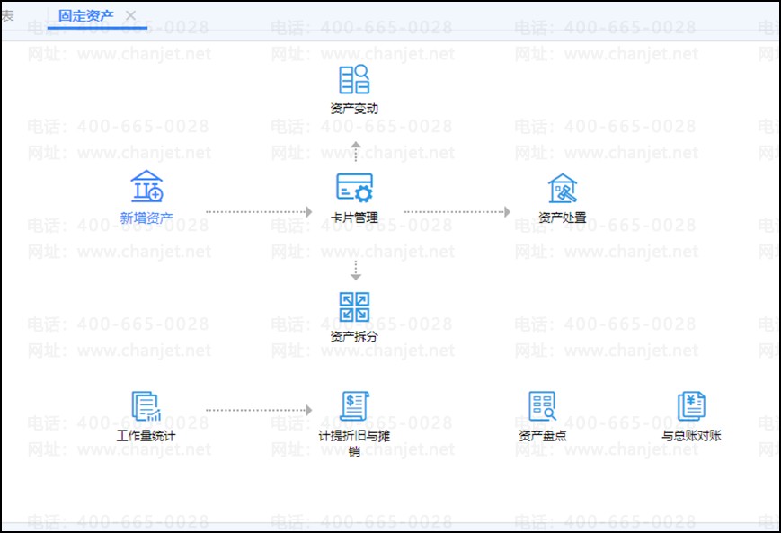This screenshot has width=781, height=533.
Task: Open the 资产拆分 split icon
Action: (x=354, y=306)
